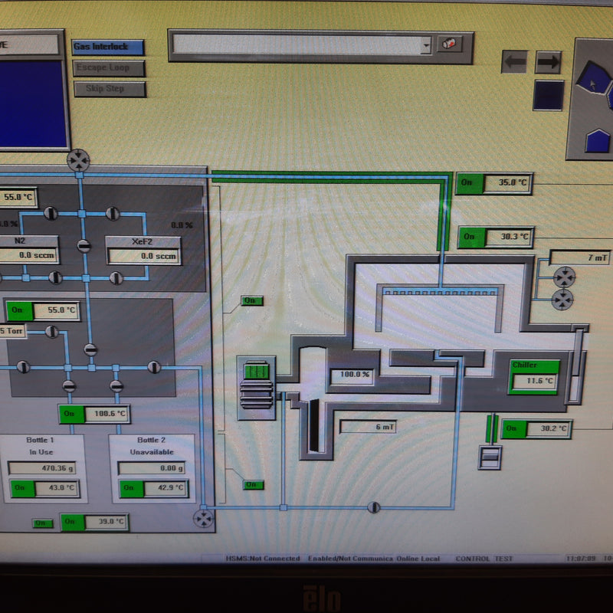Click the chamber view navigation icon
The height and width of the screenshot is (613, 613).
point(591,98)
